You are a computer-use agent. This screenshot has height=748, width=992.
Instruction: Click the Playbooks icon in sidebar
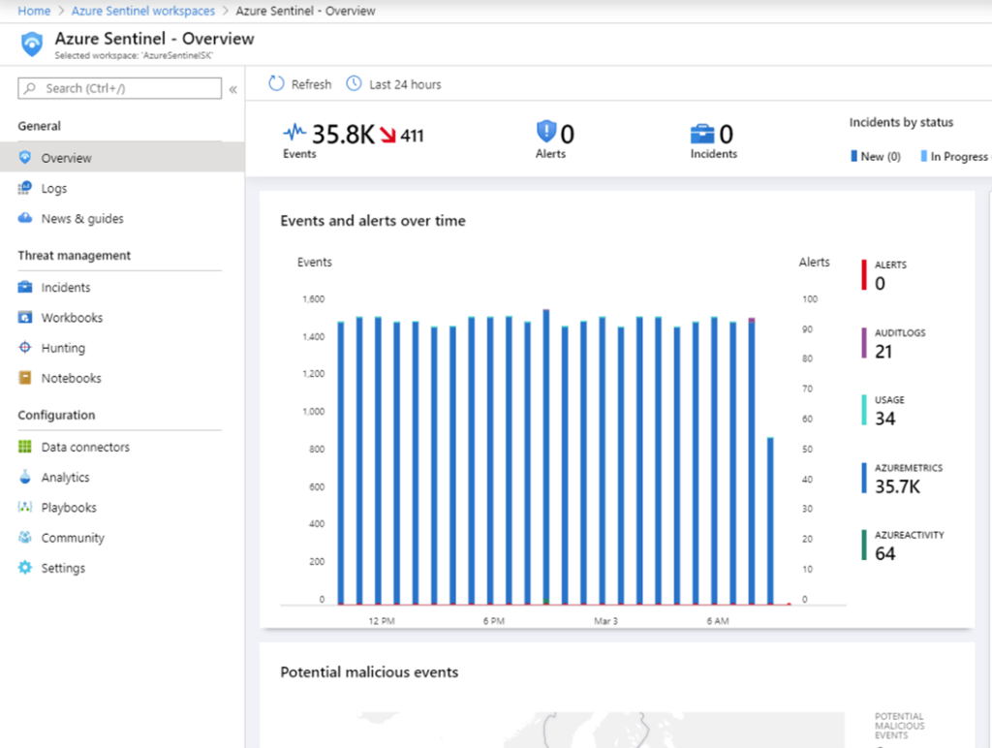24,507
